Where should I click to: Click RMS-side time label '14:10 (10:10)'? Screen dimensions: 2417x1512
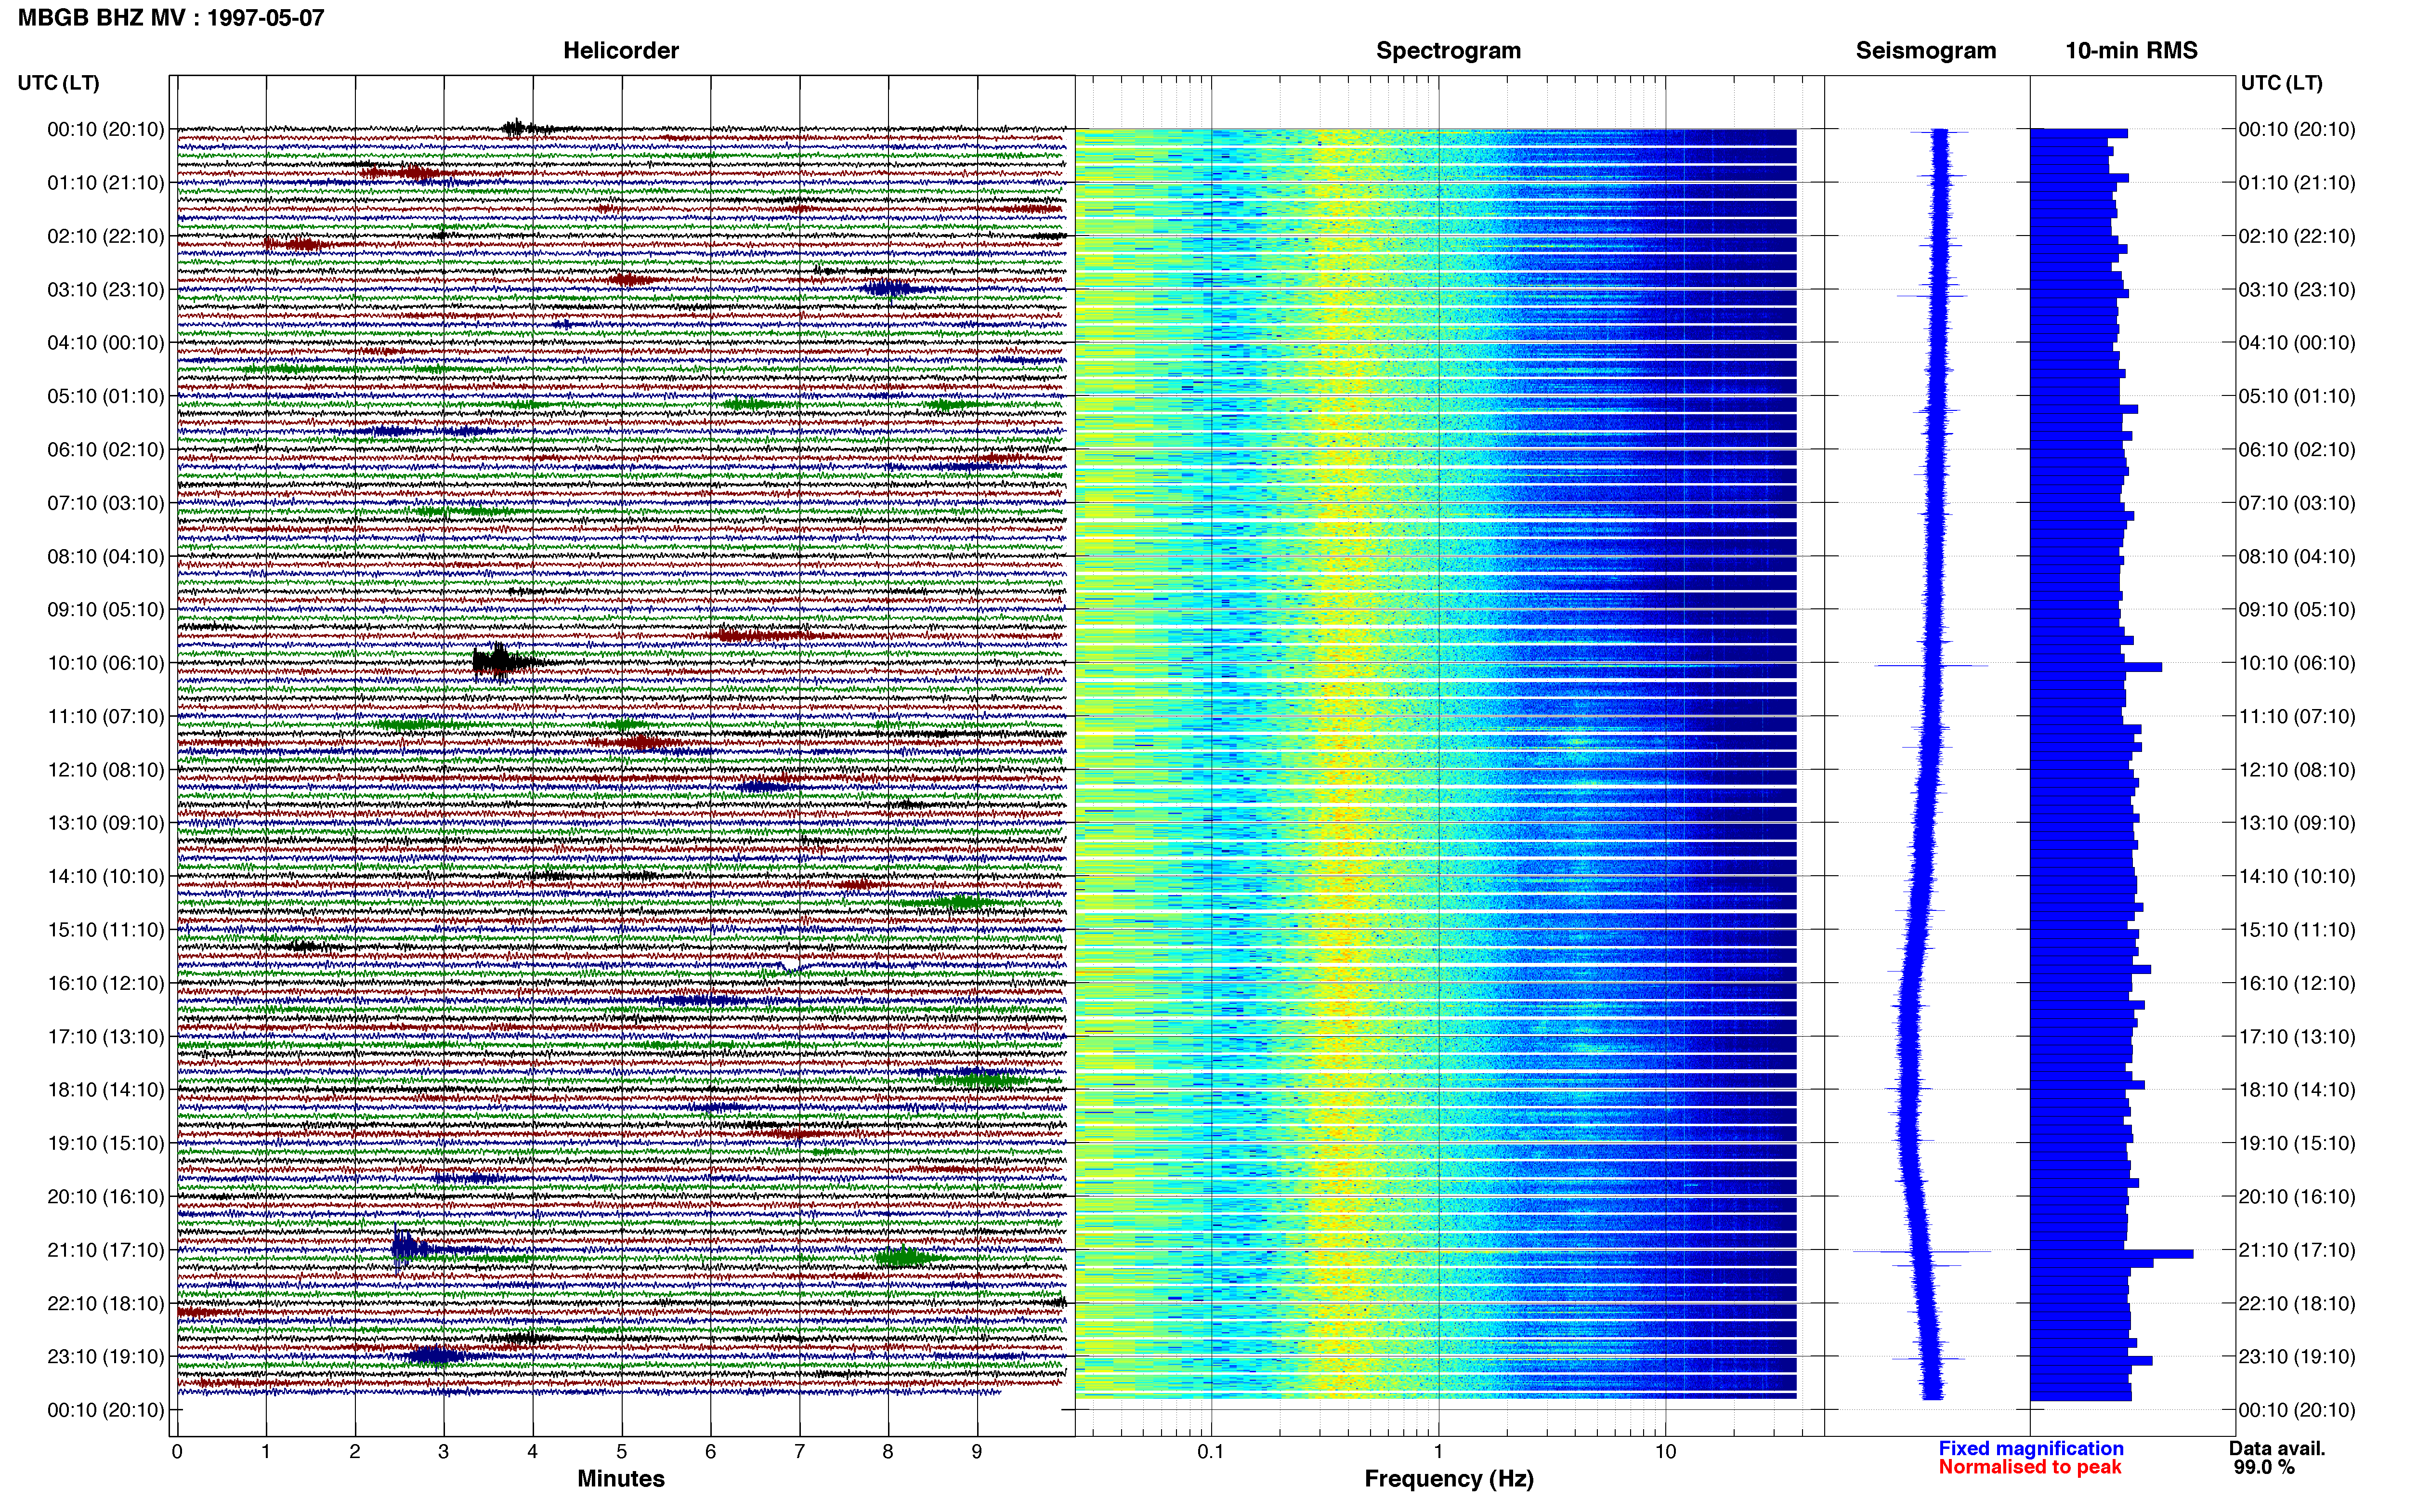tap(2297, 877)
